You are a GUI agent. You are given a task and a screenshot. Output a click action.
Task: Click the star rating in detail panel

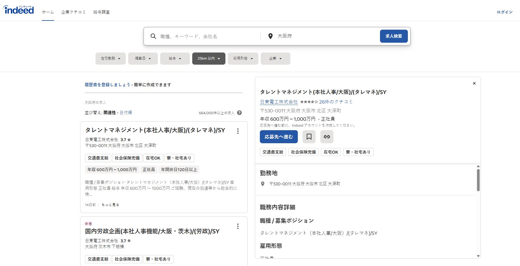click(309, 102)
